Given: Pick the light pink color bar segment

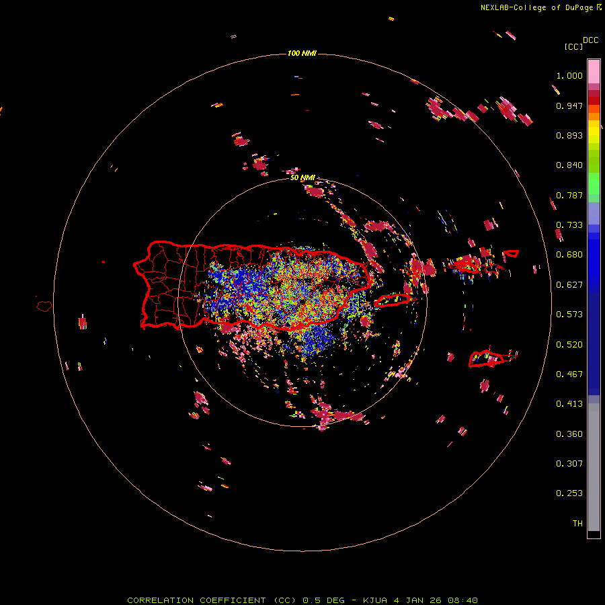Looking at the screenshot, I should (594, 72).
